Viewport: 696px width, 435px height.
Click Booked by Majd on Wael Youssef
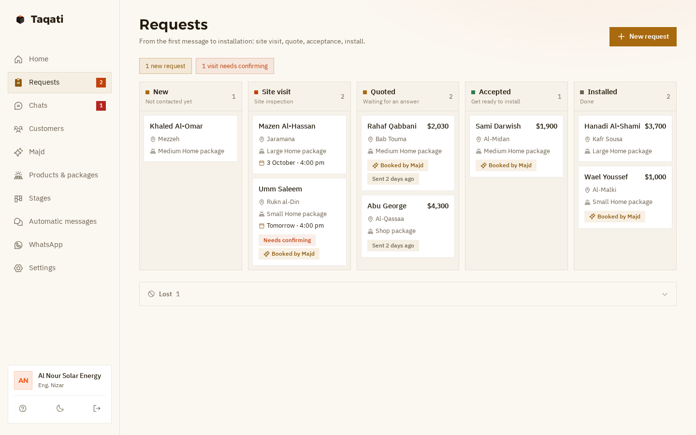coord(615,217)
